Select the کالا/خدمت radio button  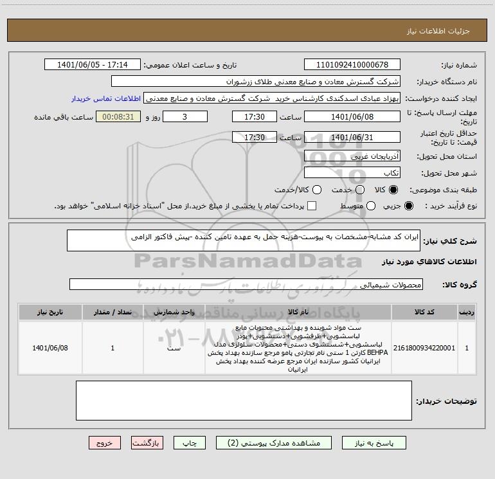coord(317,190)
